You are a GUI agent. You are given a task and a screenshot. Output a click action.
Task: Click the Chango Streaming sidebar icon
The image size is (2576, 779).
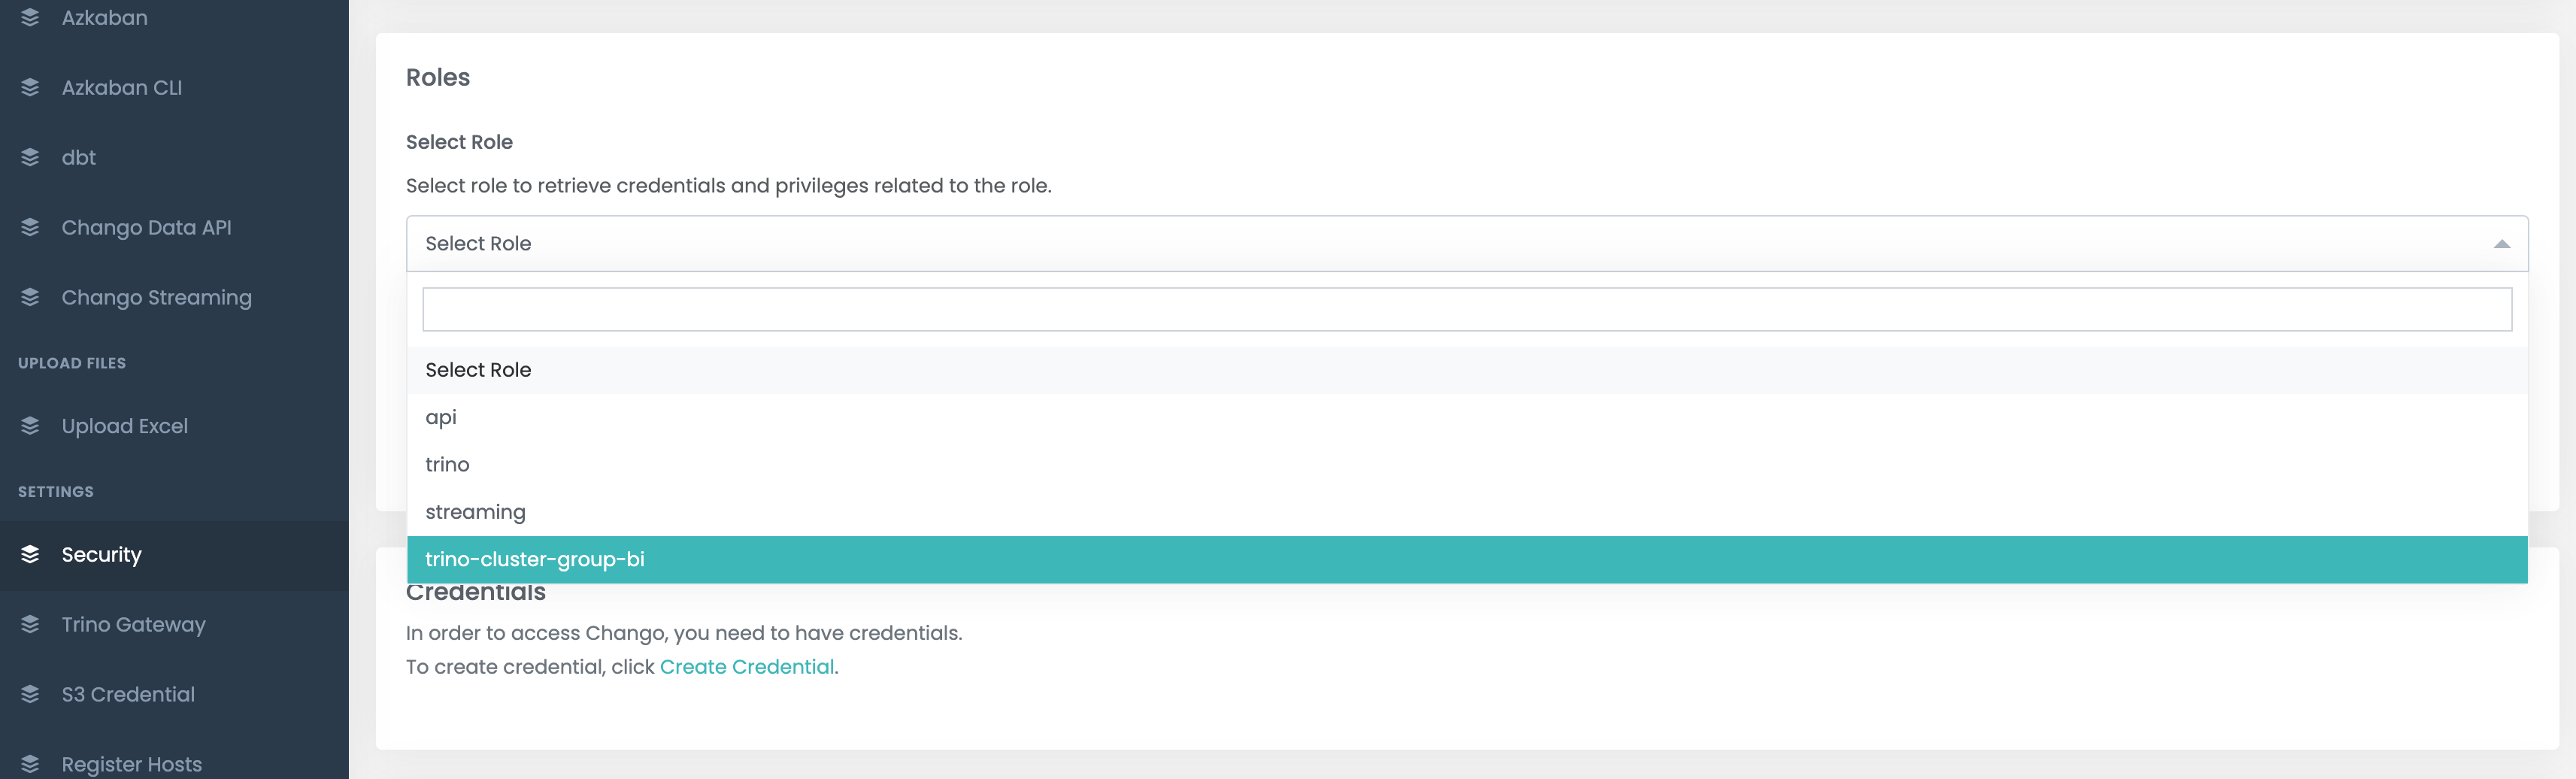coord(30,296)
